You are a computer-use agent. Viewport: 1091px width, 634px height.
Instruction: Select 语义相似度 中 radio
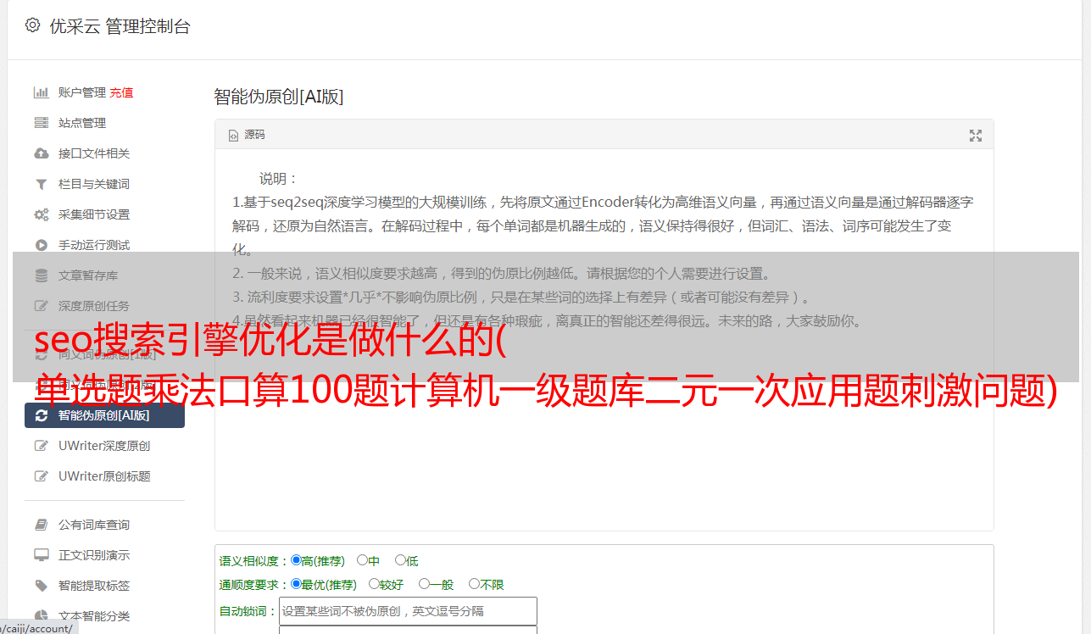(x=362, y=560)
